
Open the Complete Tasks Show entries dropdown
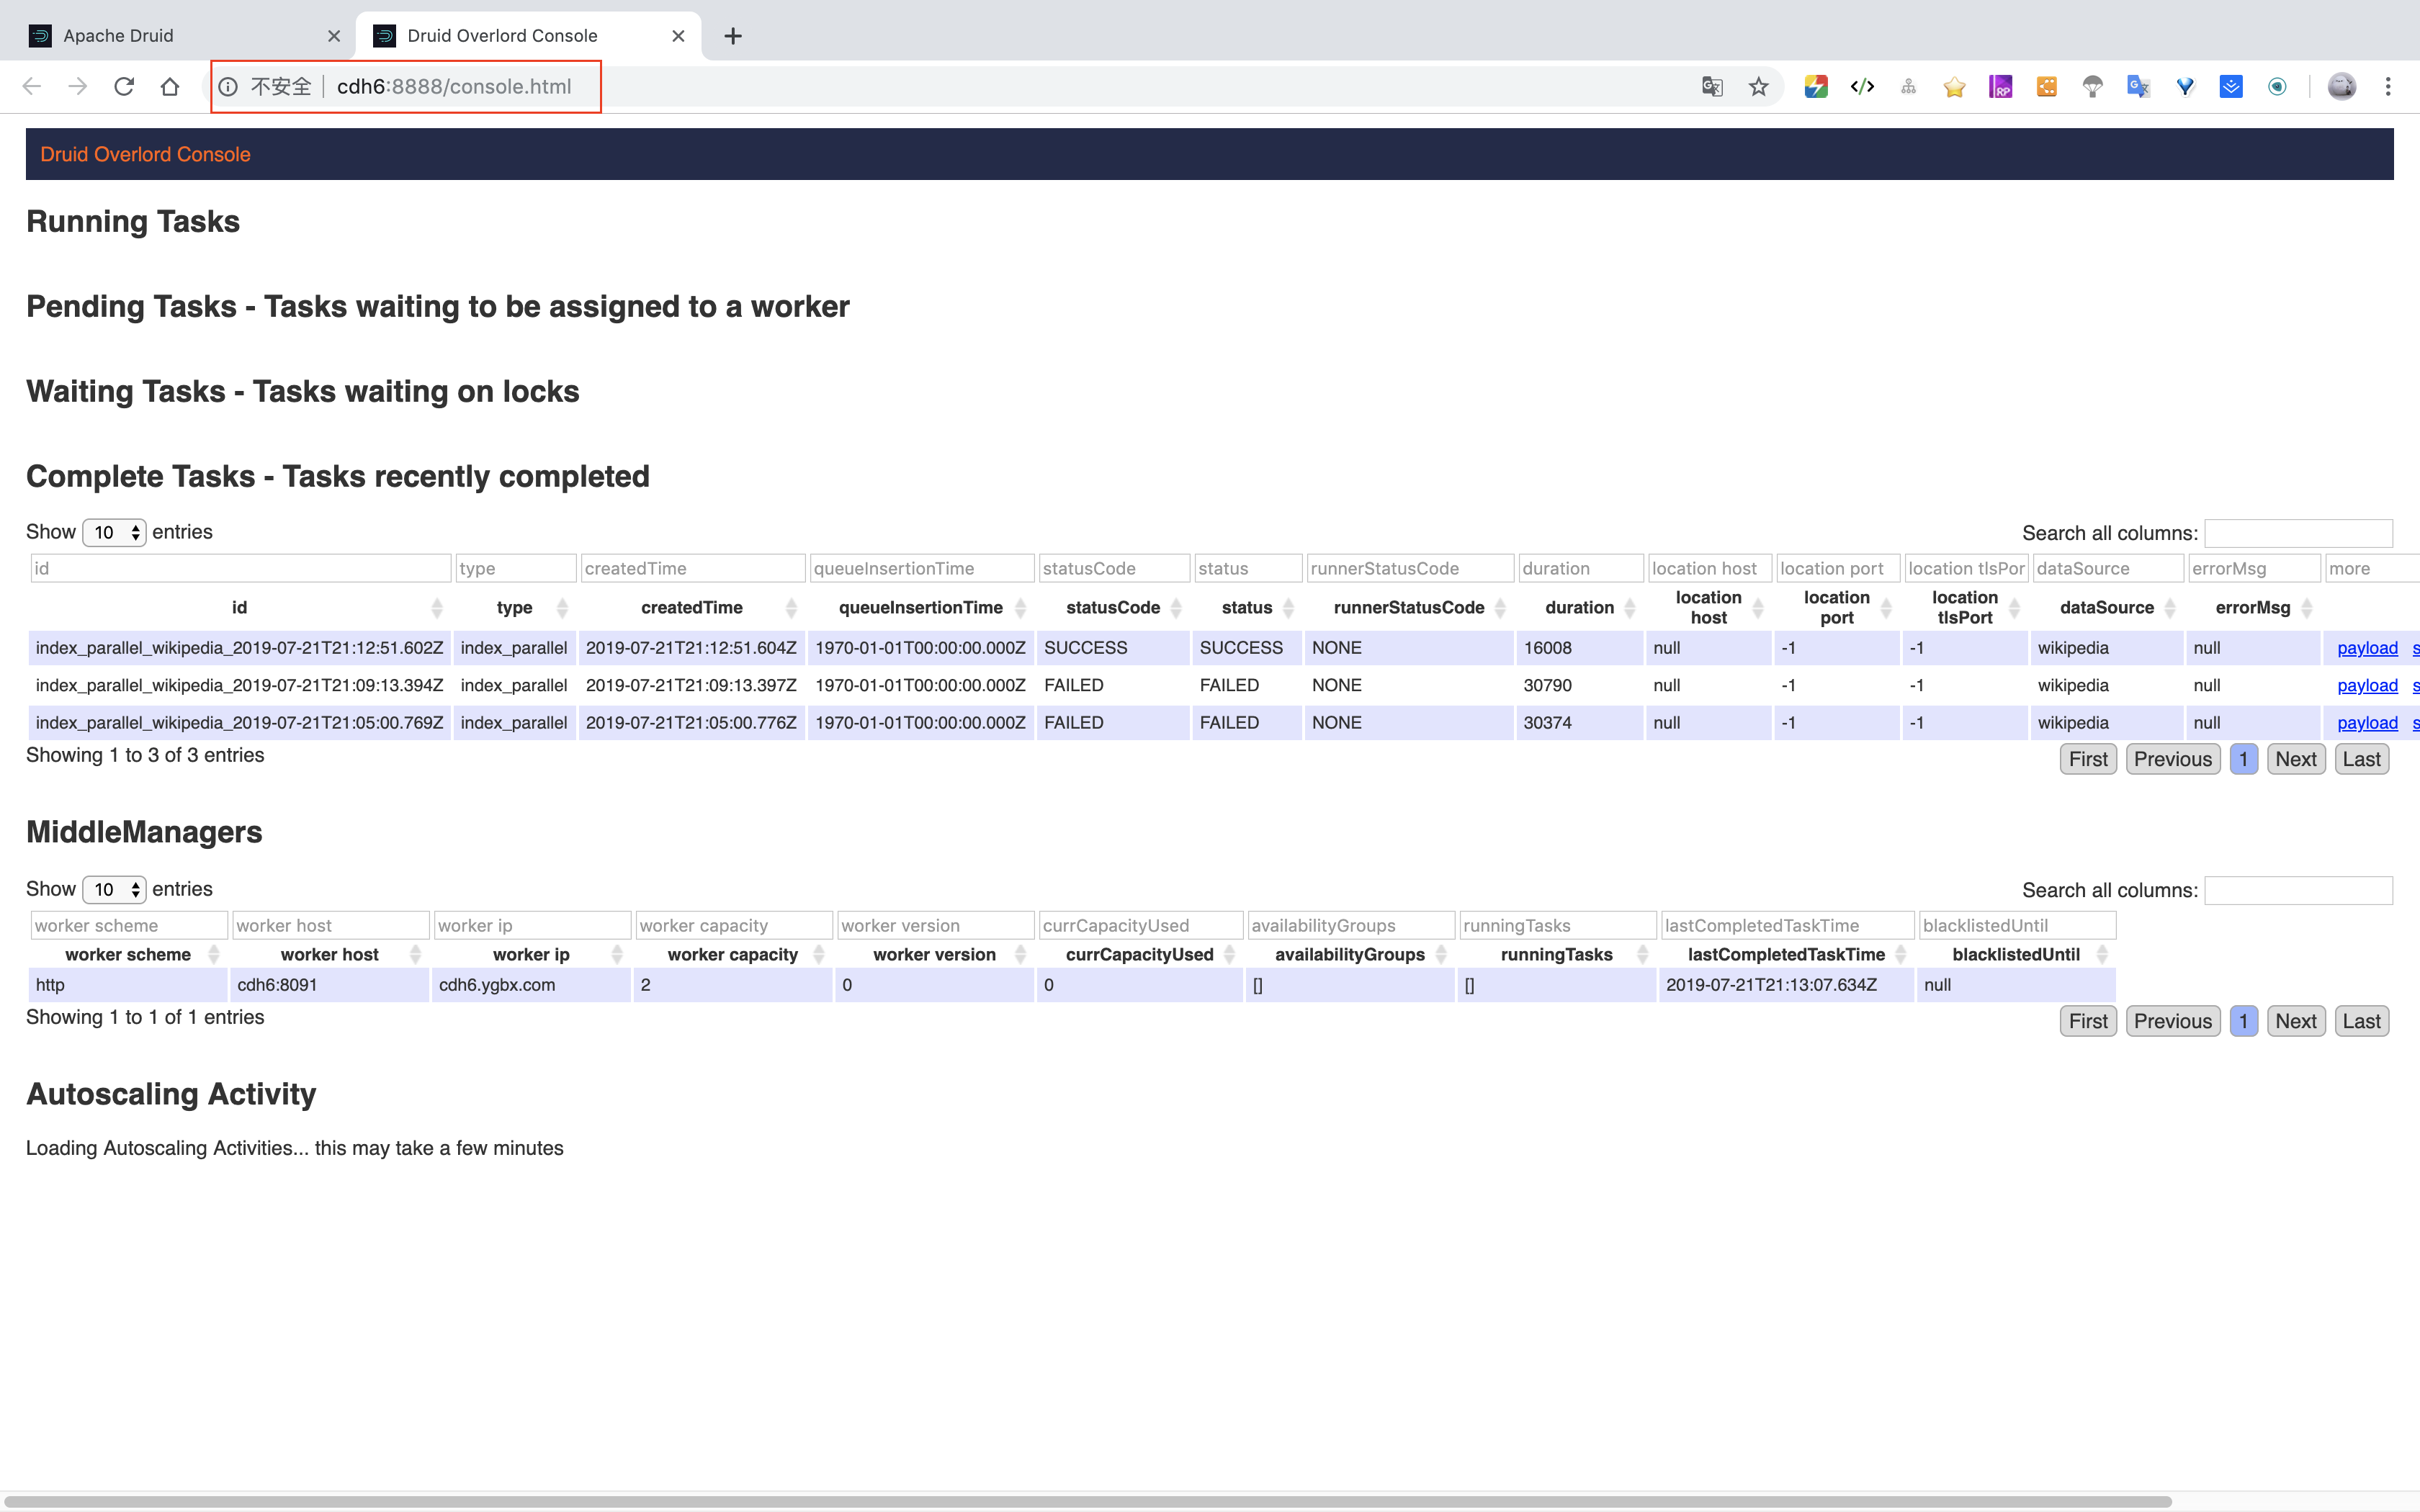pos(114,532)
